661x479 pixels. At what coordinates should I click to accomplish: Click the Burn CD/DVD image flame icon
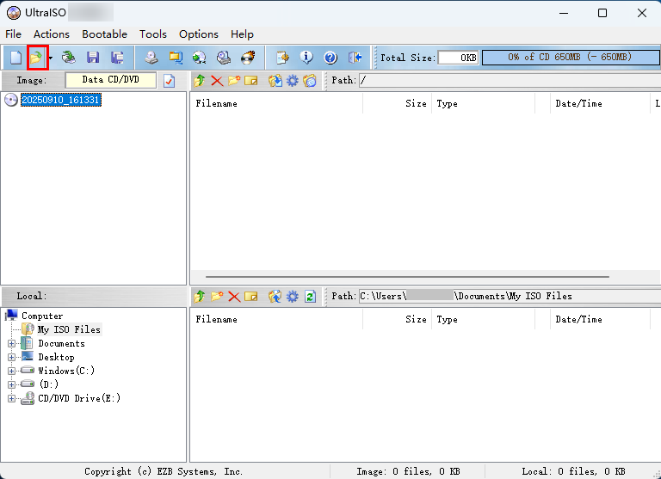pos(248,58)
